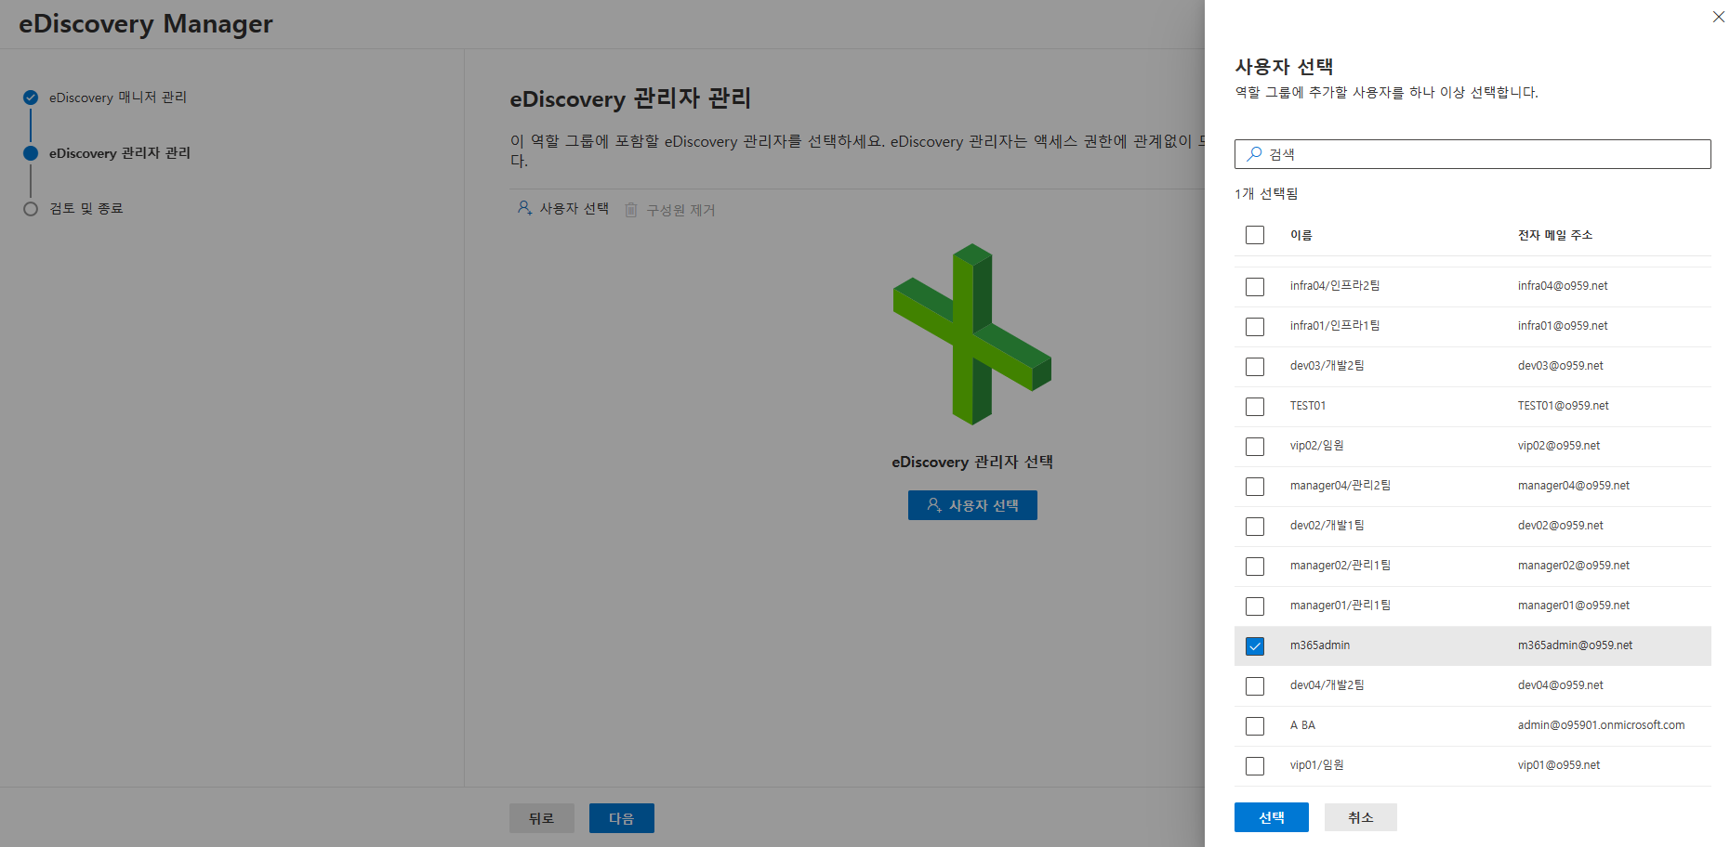Click the completed step checkmark icon
This screenshot has height=847, width=1730.
pos(31,98)
